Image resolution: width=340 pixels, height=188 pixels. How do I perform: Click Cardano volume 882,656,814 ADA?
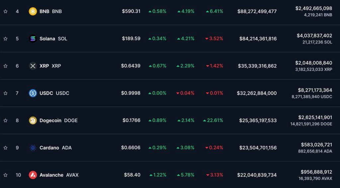pos(315,151)
